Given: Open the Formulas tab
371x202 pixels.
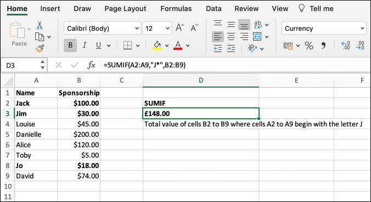Looking at the screenshot, I should tap(176, 9).
